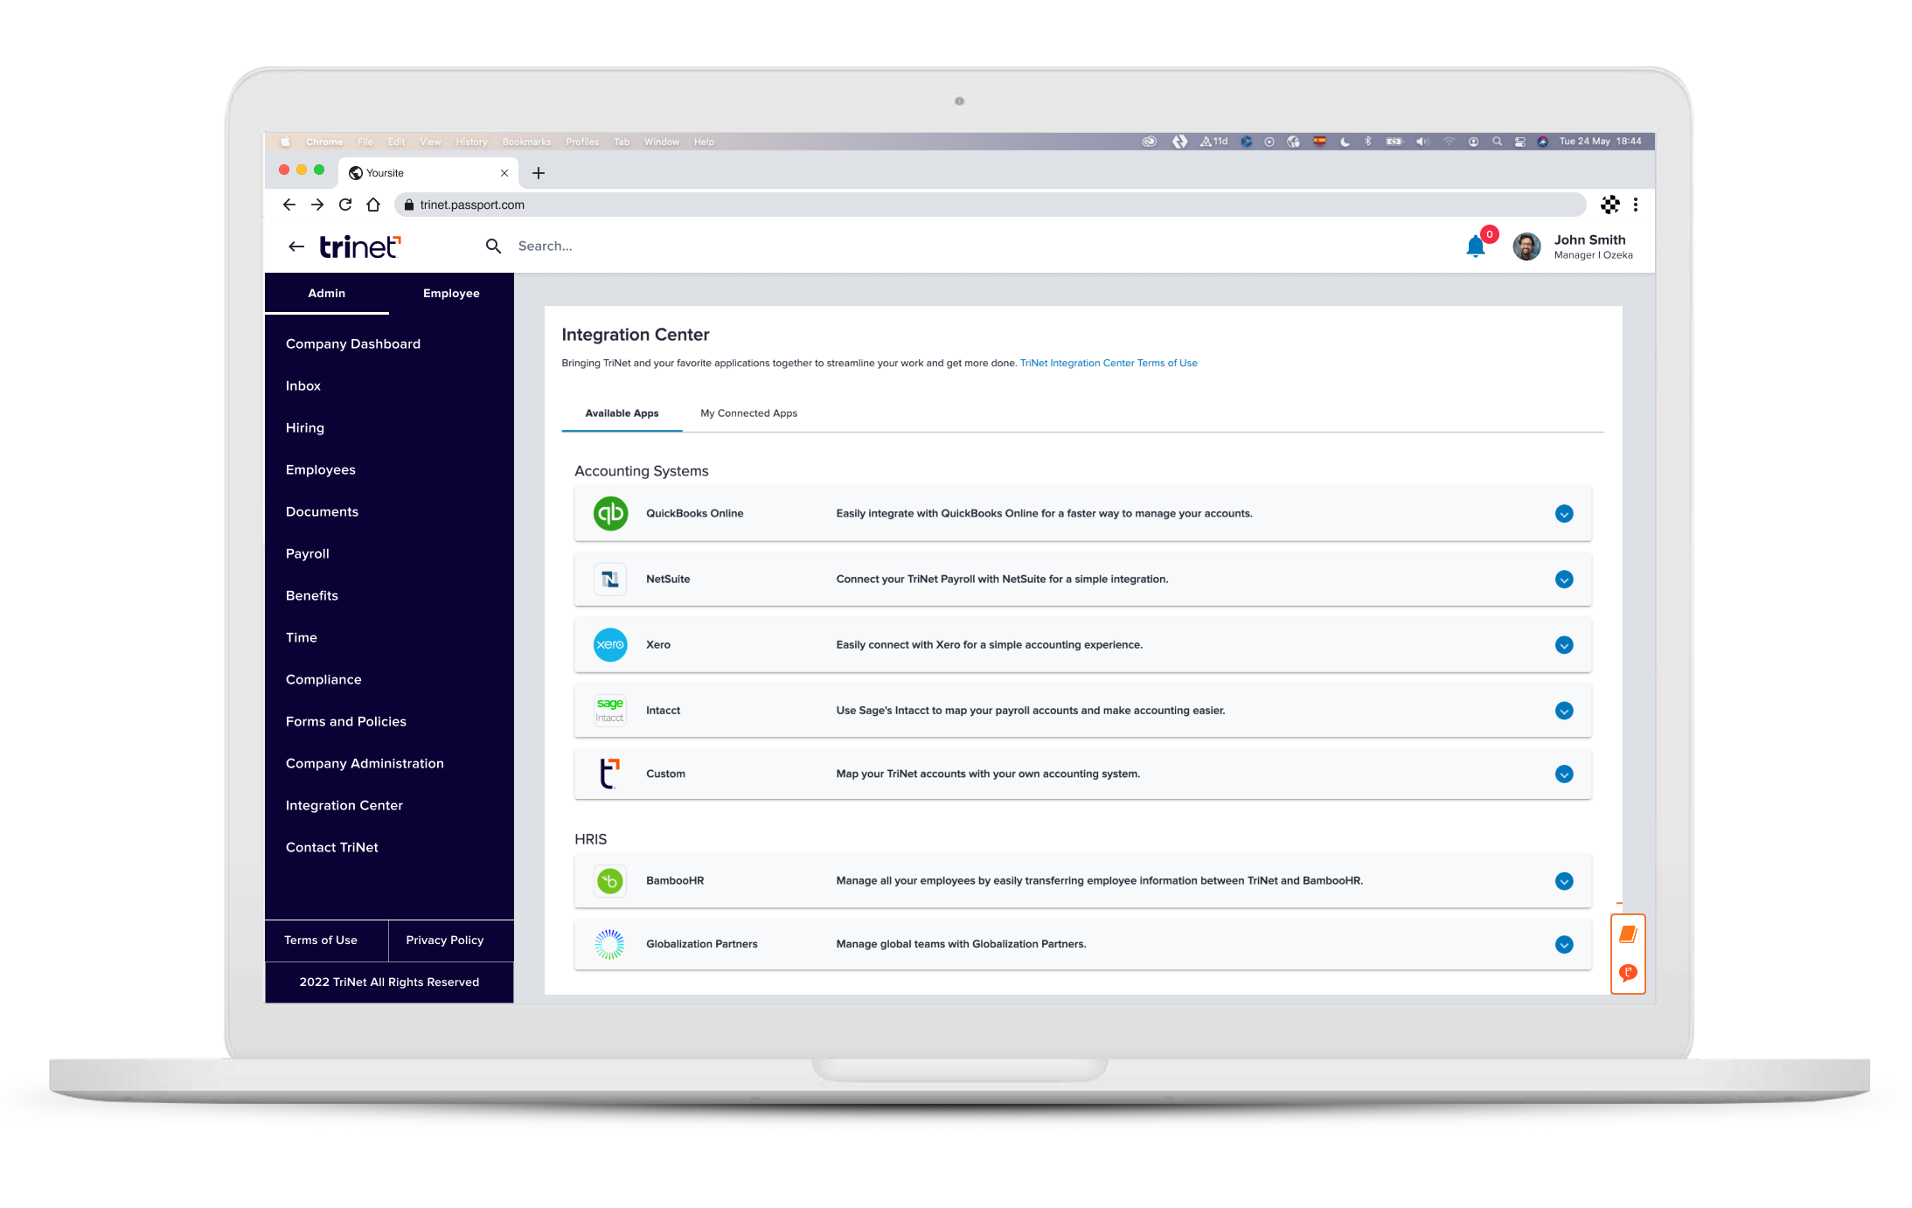Open TriNet Integration Center Terms of Use link
Screen dimensions: 1912x1208
(1109, 363)
